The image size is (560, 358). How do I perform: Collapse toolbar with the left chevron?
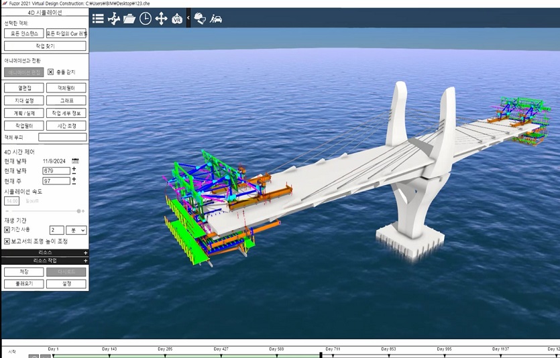[x=188, y=18]
